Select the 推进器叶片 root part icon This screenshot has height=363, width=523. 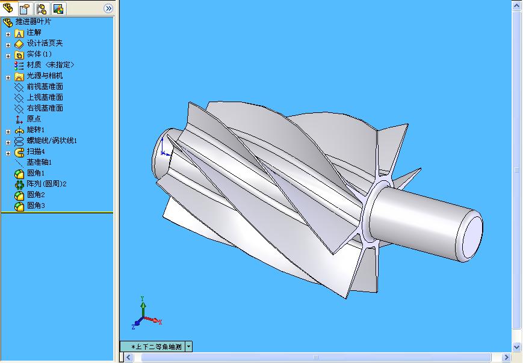click(8, 22)
